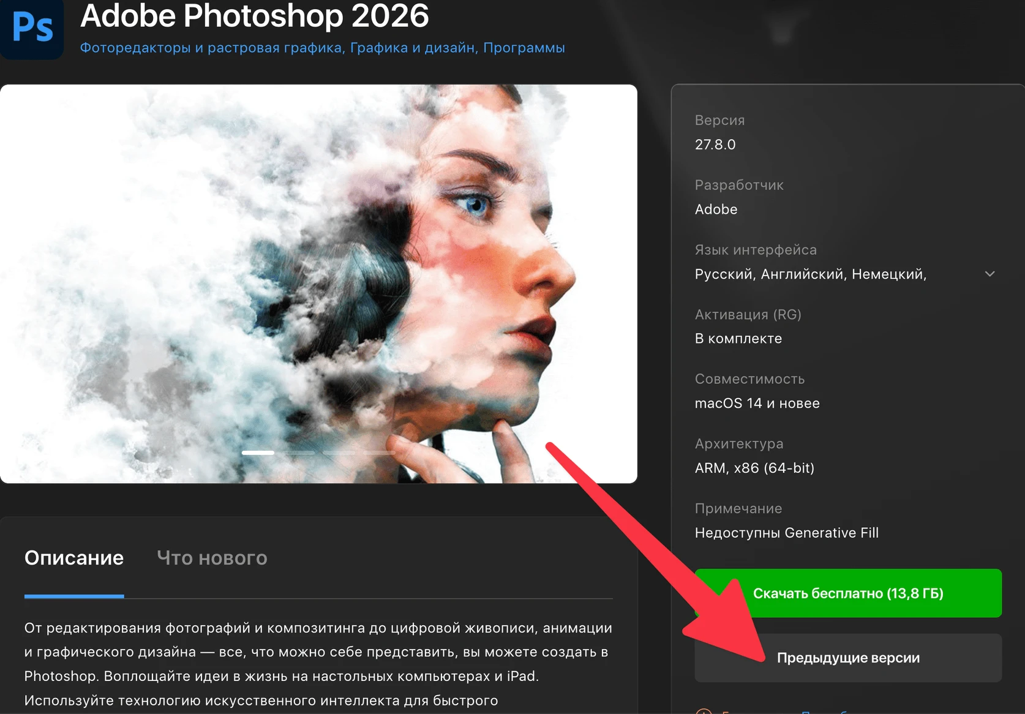Follow the Программы category link
Image resolution: width=1025 pixels, height=714 pixels.
point(524,48)
